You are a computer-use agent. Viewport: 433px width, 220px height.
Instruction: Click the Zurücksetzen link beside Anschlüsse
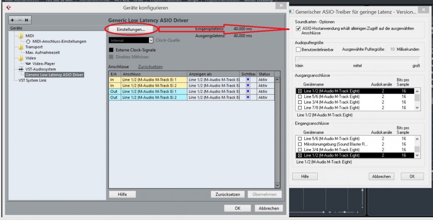tap(150, 67)
